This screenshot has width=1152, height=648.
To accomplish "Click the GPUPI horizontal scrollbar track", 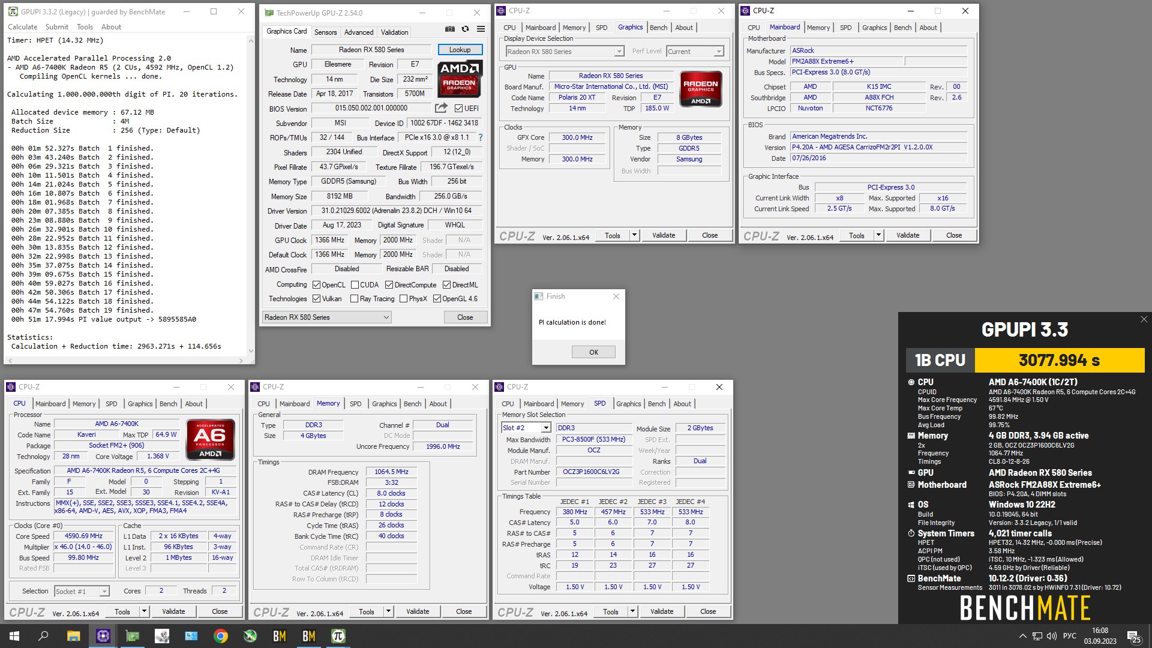I will [126, 361].
